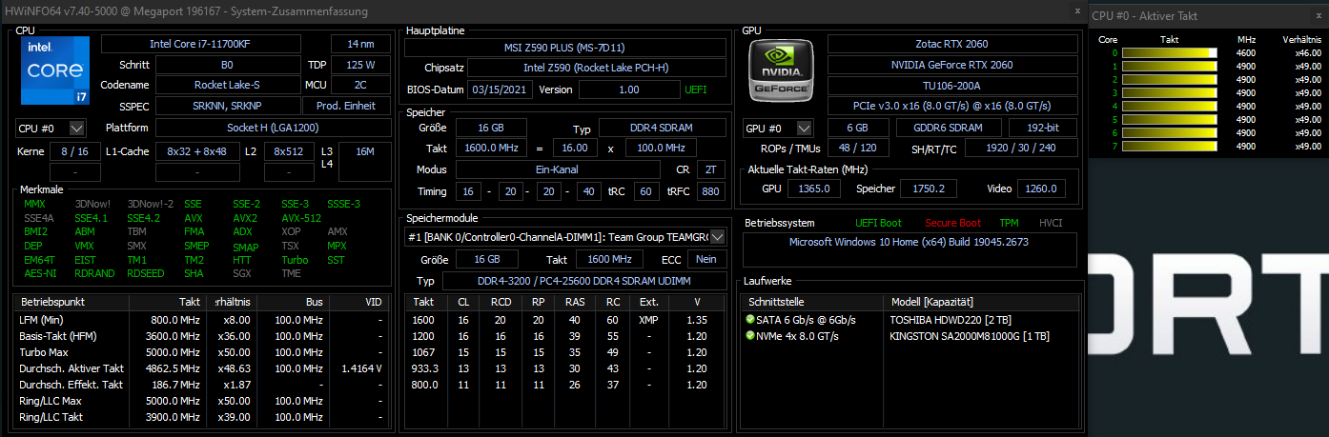Screen dimensions: 1329x437
Task: Click the 192-bit memory bus field
Action: (1042, 128)
